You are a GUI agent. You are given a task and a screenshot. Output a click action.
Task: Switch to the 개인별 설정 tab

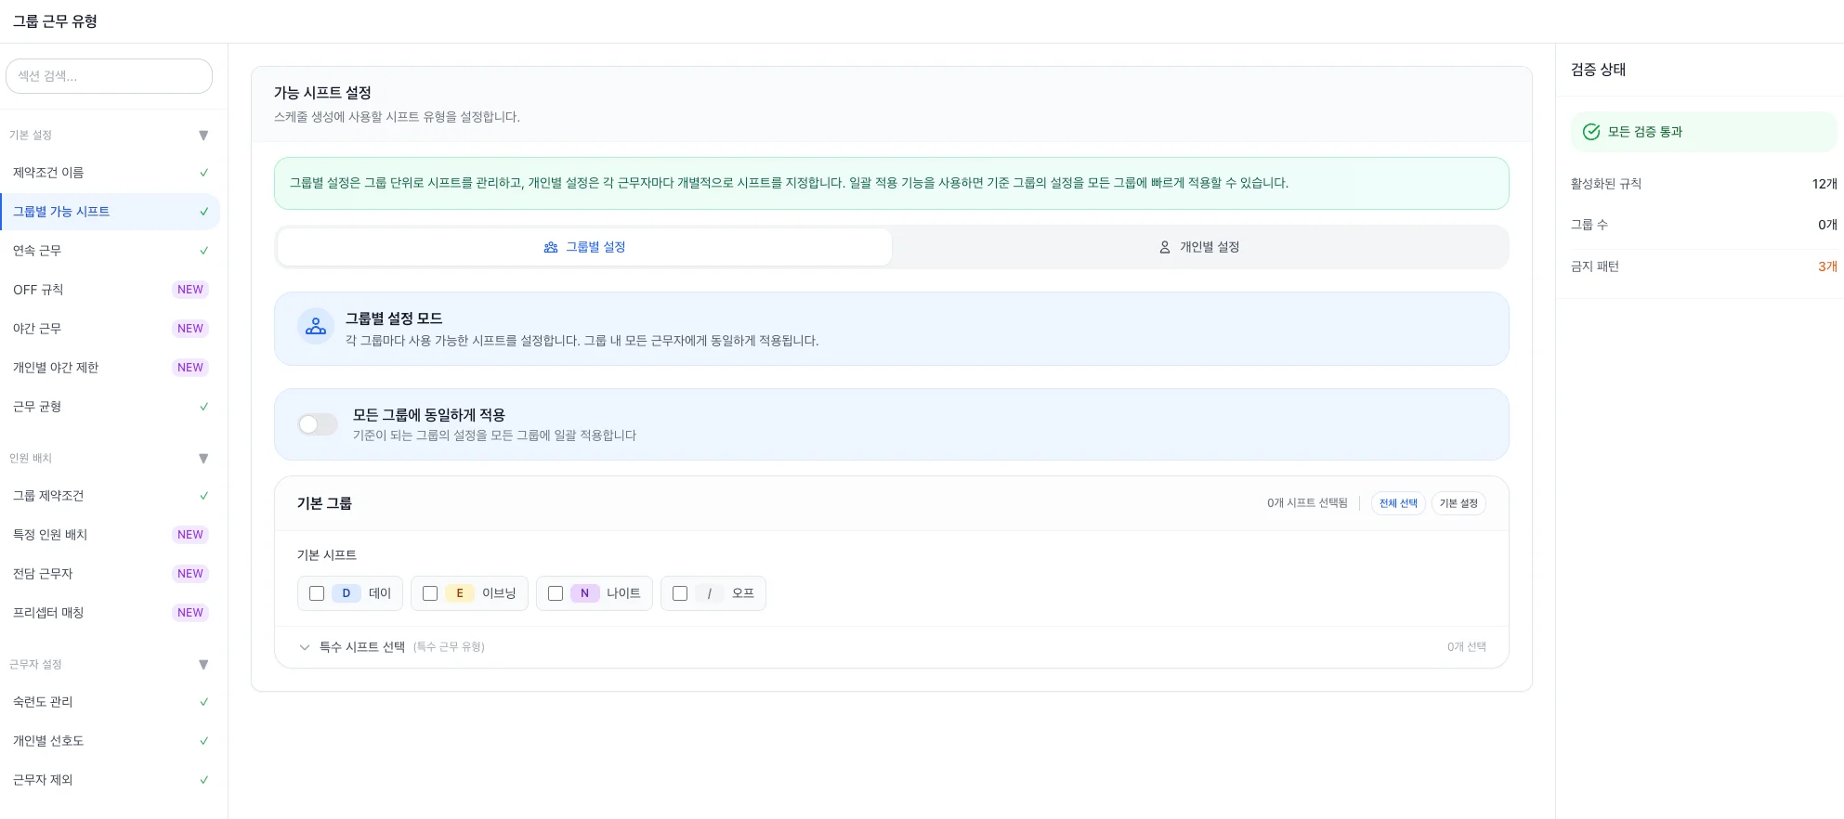1199,247
